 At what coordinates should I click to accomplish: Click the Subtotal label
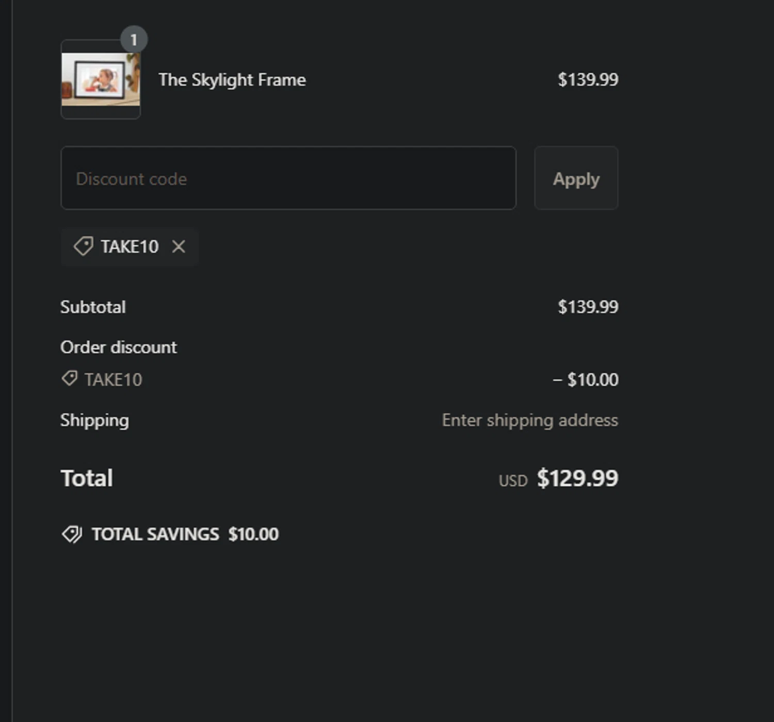pyautogui.click(x=93, y=307)
